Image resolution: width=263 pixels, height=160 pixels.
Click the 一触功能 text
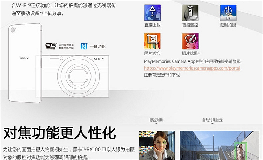pos(98,46)
